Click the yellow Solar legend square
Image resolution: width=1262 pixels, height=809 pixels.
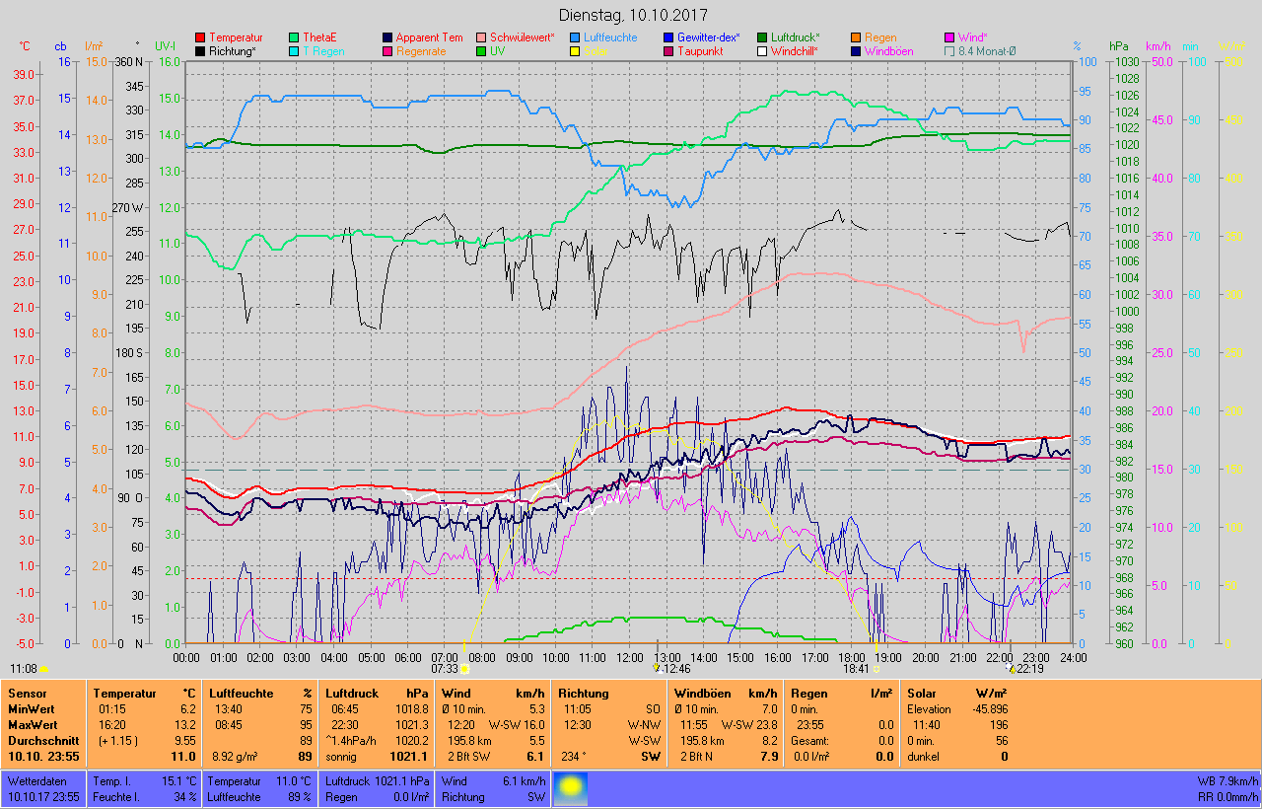click(575, 51)
